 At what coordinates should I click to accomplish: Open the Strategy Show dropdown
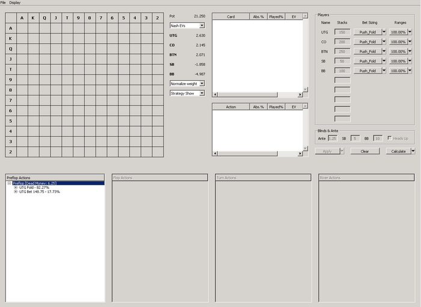tap(202, 93)
